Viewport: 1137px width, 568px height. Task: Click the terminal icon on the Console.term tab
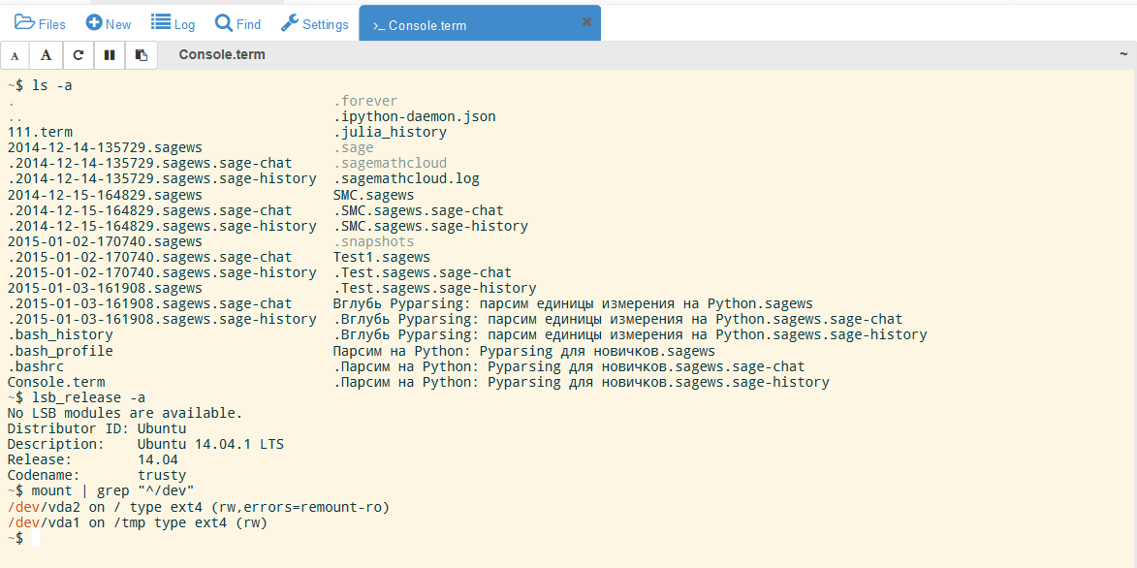pyautogui.click(x=378, y=26)
